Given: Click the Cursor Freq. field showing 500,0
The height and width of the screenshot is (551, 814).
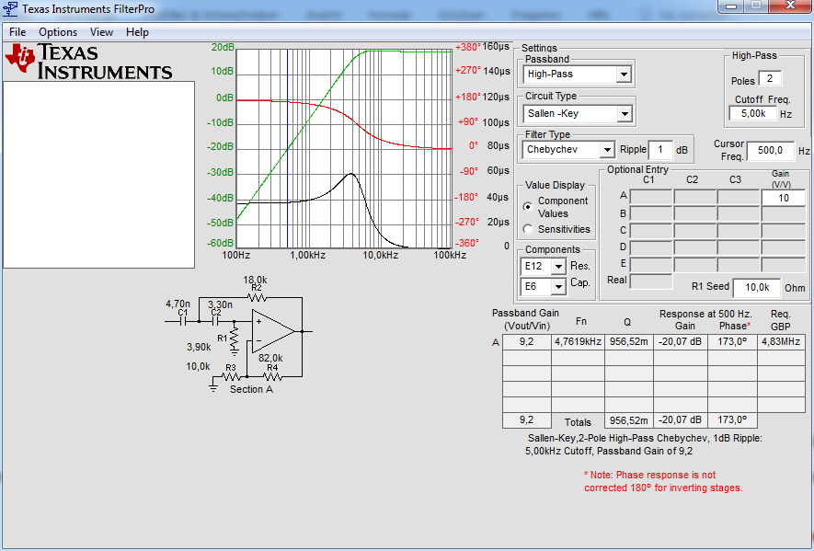Looking at the screenshot, I should pos(770,151).
